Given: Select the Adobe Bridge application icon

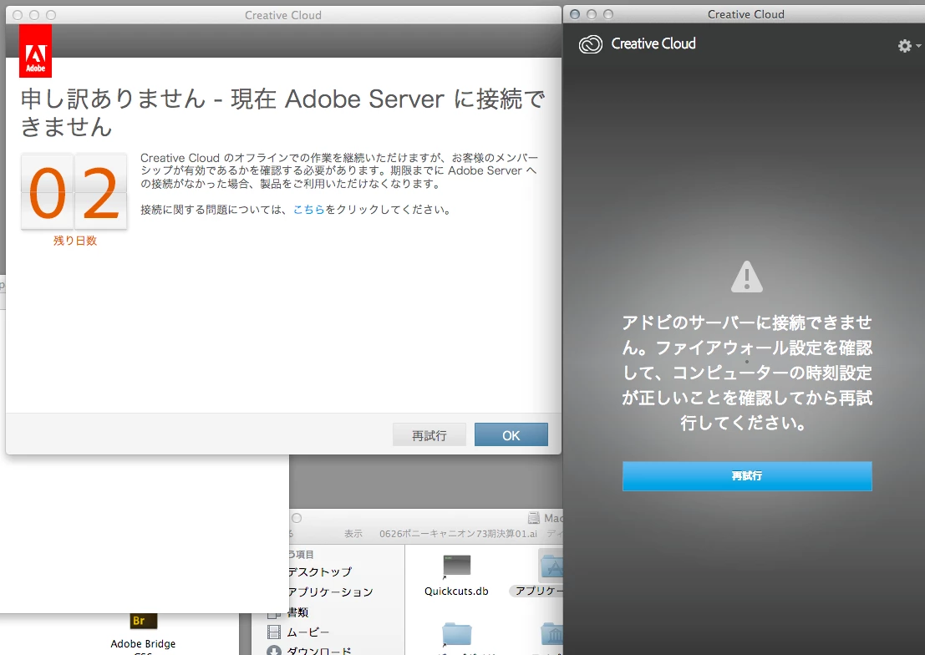Looking at the screenshot, I should (x=144, y=622).
